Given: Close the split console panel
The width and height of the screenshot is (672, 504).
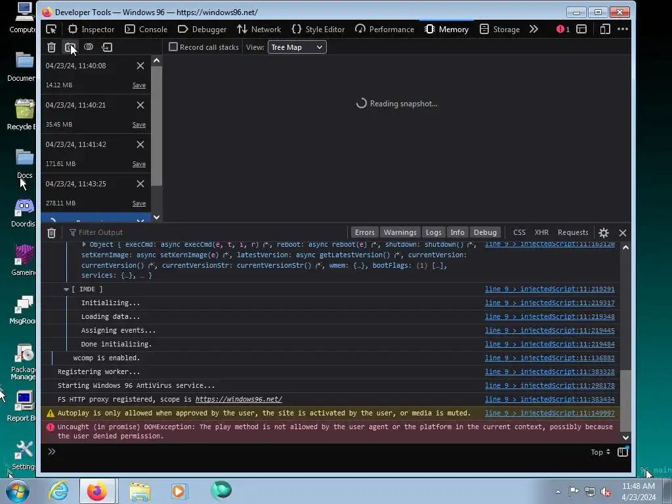Looking at the screenshot, I should [623, 233].
